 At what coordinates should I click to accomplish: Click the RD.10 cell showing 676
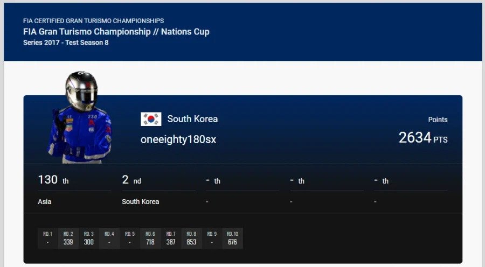tap(232, 238)
